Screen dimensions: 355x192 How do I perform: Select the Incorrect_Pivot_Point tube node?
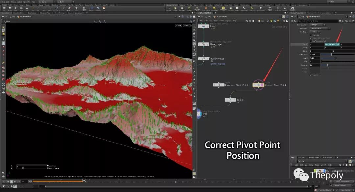219,85
